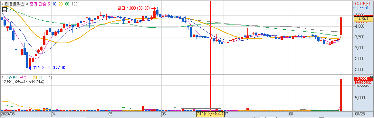
Task: Click the small square before 종가 단순
Action: (27, 4)
